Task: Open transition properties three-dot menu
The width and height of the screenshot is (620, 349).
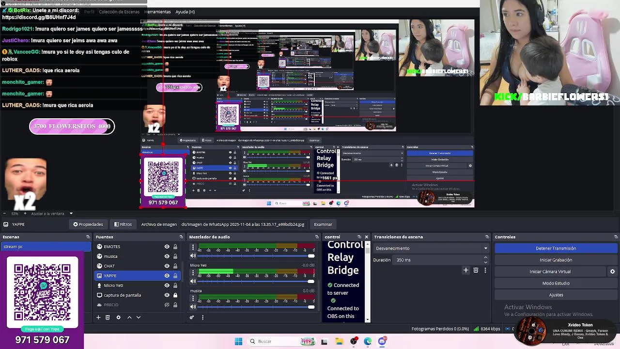Action: (x=485, y=270)
